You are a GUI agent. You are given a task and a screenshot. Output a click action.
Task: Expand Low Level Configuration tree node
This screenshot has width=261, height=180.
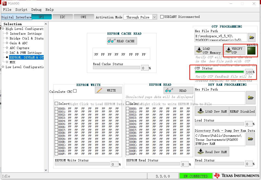[3, 67]
